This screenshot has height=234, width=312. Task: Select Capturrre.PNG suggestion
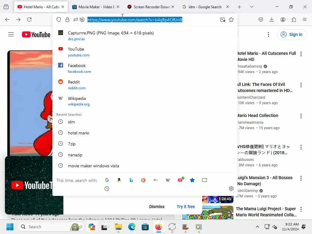145,36
